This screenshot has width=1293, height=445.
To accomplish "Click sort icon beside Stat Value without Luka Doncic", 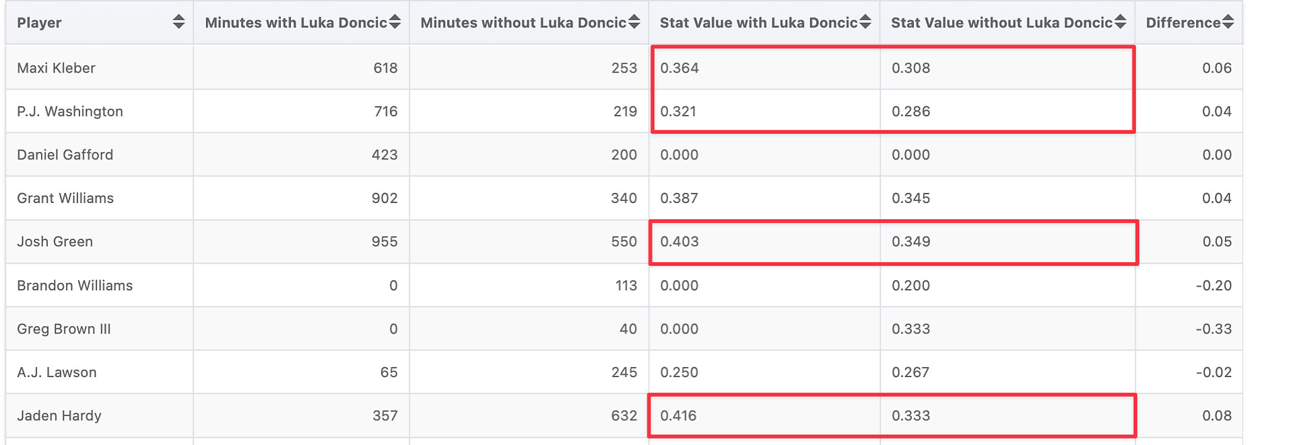I will pos(1120,22).
